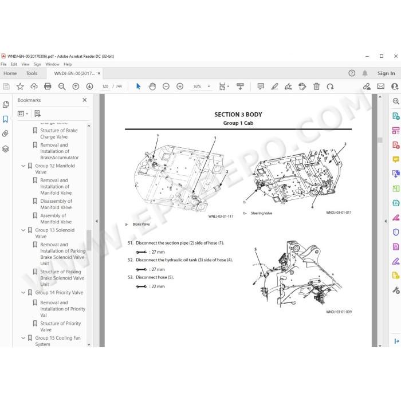Open the page thumbnails panel icon
The height and width of the screenshot is (401, 401).
tap(6, 104)
